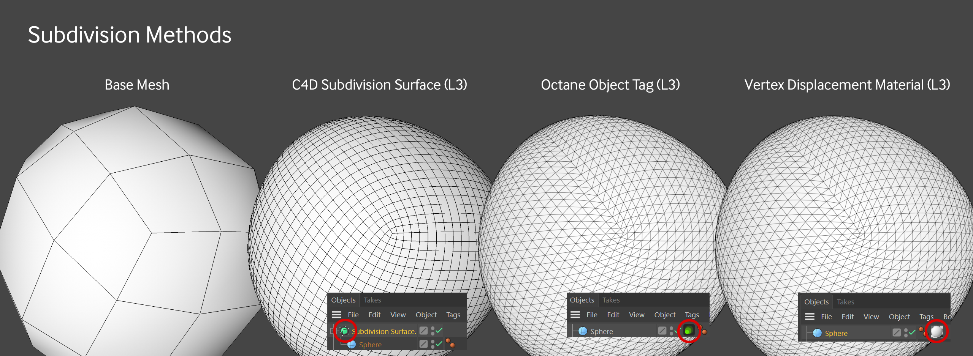The height and width of the screenshot is (356, 973).
Task: Toggle green enable checkmark on Subdivision Surface
Action: 439,331
